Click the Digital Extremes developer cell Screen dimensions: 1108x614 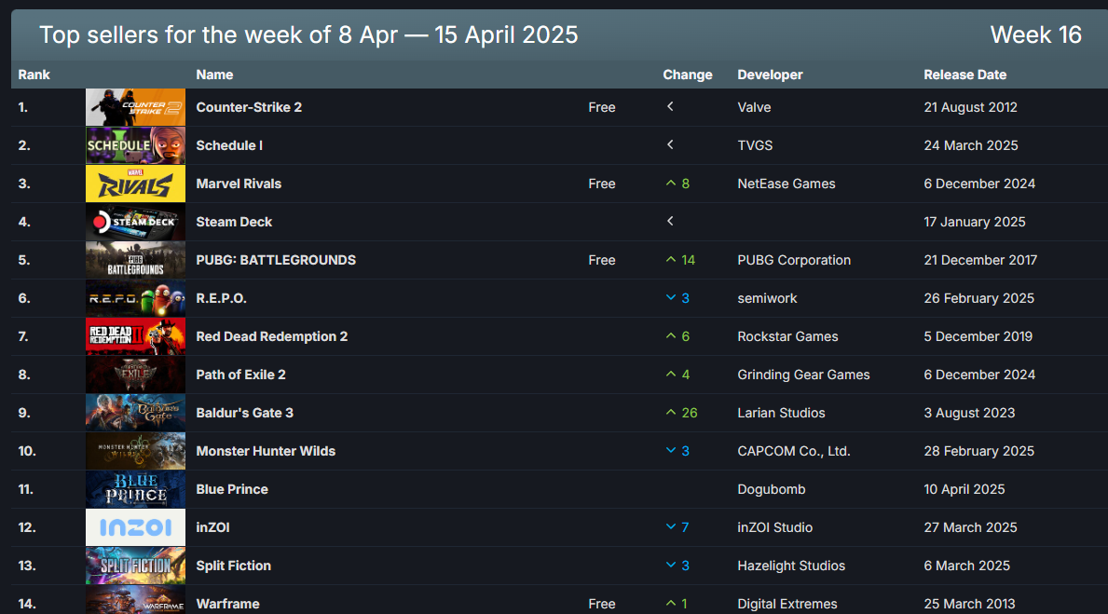pyautogui.click(x=787, y=604)
